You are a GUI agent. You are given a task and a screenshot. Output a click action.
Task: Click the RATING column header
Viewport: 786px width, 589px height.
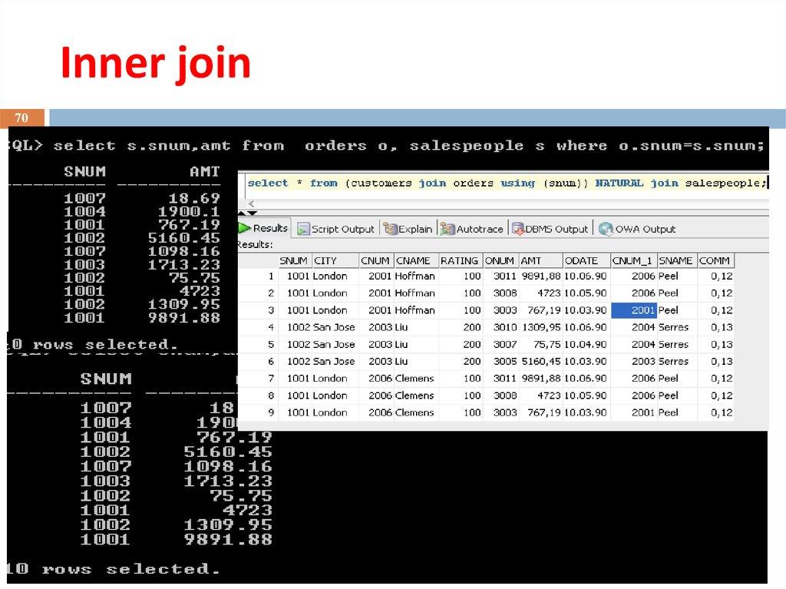pos(459,260)
